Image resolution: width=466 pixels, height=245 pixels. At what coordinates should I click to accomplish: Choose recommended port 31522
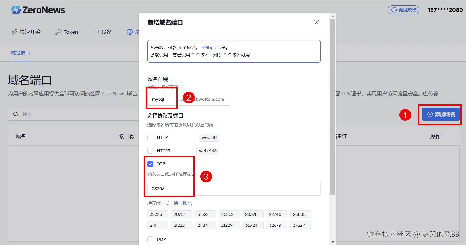click(x=205, y=214)
